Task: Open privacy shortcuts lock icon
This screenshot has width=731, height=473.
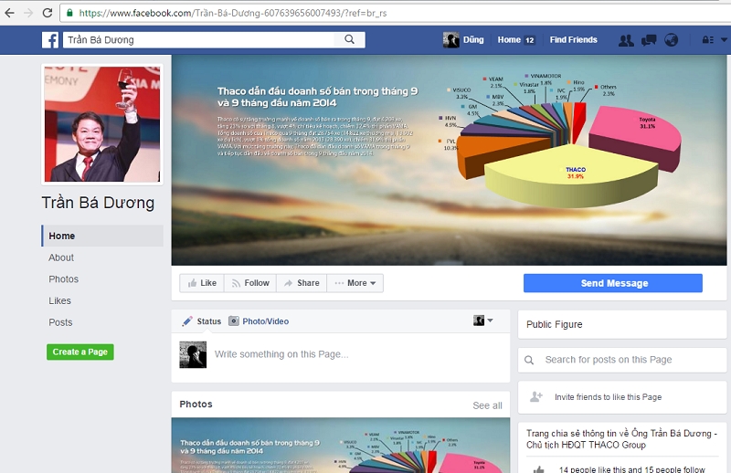Action: (x=707, y=40)
